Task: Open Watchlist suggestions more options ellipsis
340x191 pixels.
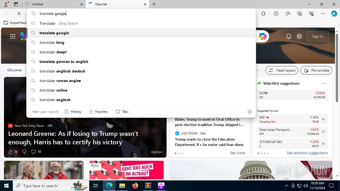Action: coord(324,83)
